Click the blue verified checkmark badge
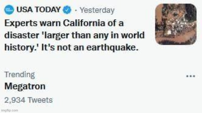The height and width of the screenshot is (113, 202). tap(67, 10)
